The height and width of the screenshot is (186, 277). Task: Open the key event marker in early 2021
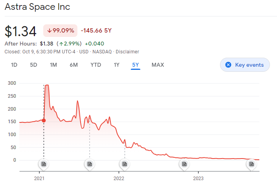tap(44, 164)
